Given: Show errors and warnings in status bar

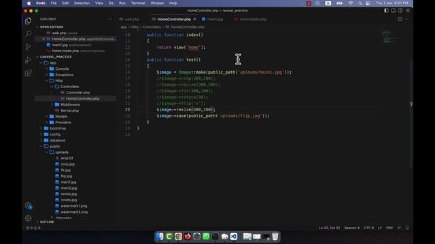Looking at the screenshot, I should pos(33,228).
